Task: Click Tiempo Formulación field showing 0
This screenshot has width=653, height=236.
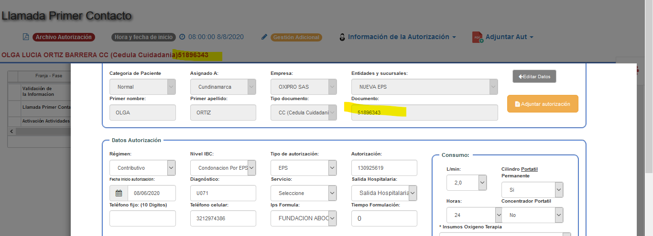Action: click(x=384, y=218)
